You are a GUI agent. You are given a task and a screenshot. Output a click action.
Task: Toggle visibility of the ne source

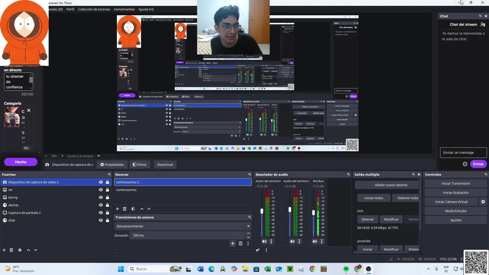click(101, 190)
